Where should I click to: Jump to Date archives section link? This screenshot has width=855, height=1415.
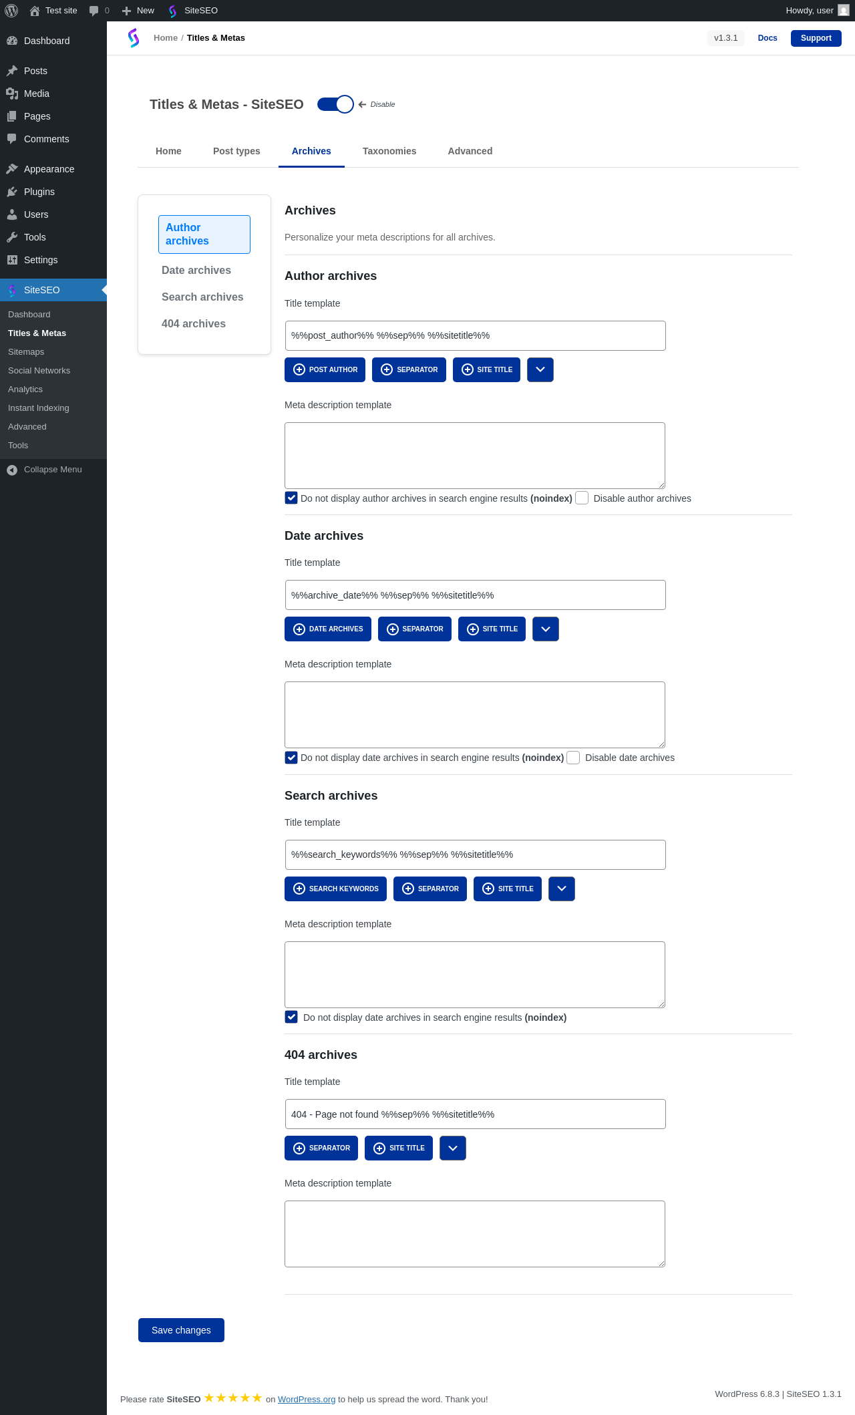[x=196, y=270]
